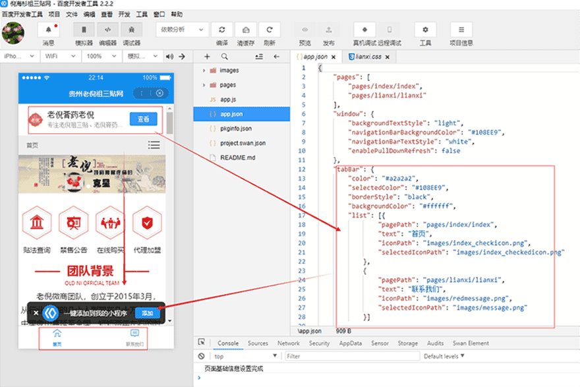Switch to the Network devtools tab
Image resolution: width=580 pixels, height=387 pixels.
289,343
